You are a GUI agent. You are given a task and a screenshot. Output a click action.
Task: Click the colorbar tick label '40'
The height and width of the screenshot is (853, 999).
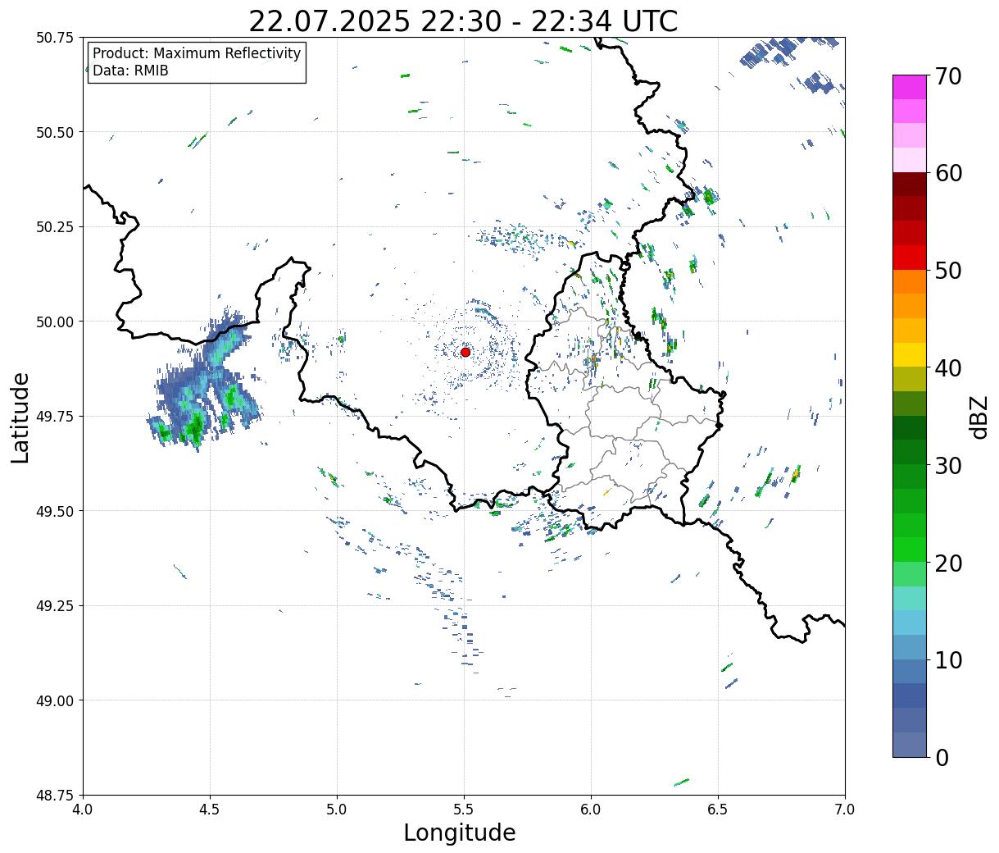(947, 368)
